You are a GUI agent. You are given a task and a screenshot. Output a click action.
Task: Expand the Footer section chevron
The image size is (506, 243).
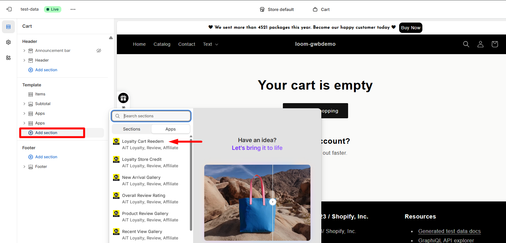pyautogui.click(x=24, y=167)
